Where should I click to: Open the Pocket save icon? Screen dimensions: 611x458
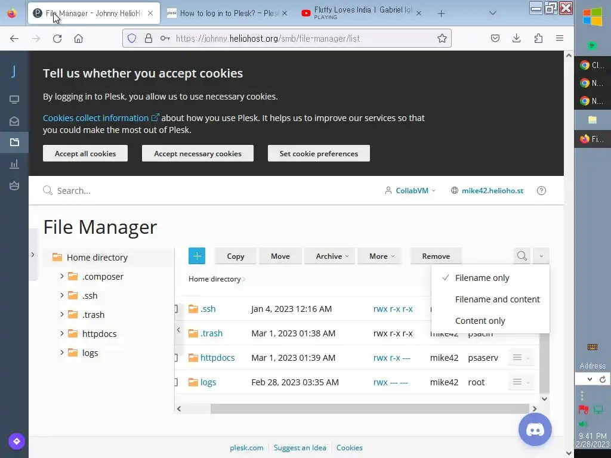coord(495,38)
